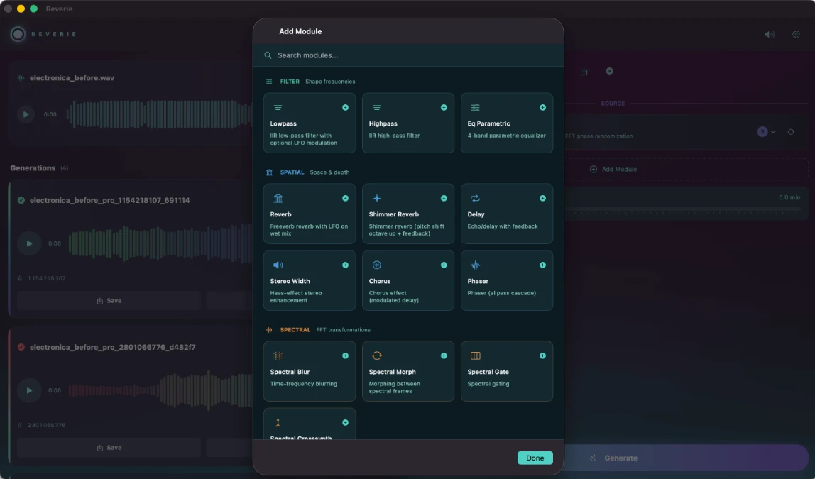
Task: Click the Spectral Morph cycle icon
Action: point(377,356)
